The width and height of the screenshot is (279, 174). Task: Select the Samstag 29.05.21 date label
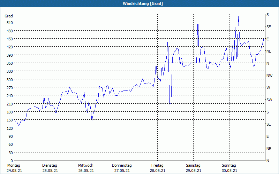click(x=193, y=168)
